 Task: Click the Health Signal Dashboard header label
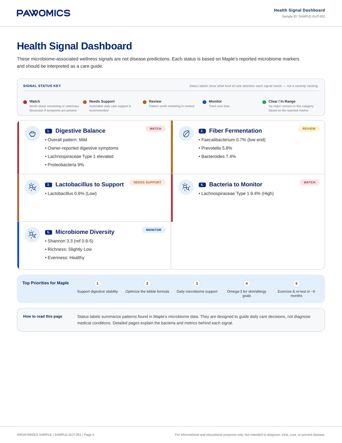[x=300, y=10]
